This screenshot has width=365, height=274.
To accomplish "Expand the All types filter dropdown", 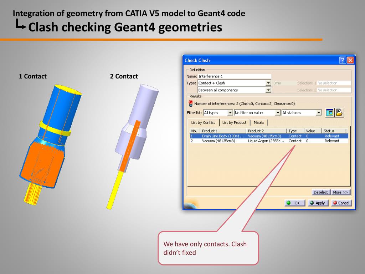I will click(230, 113).
